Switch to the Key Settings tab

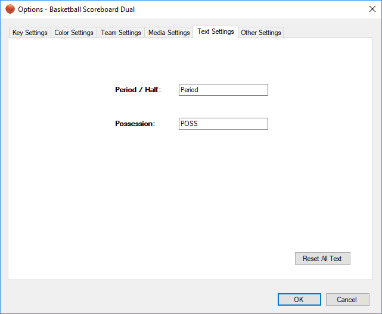tap(30, 33)
